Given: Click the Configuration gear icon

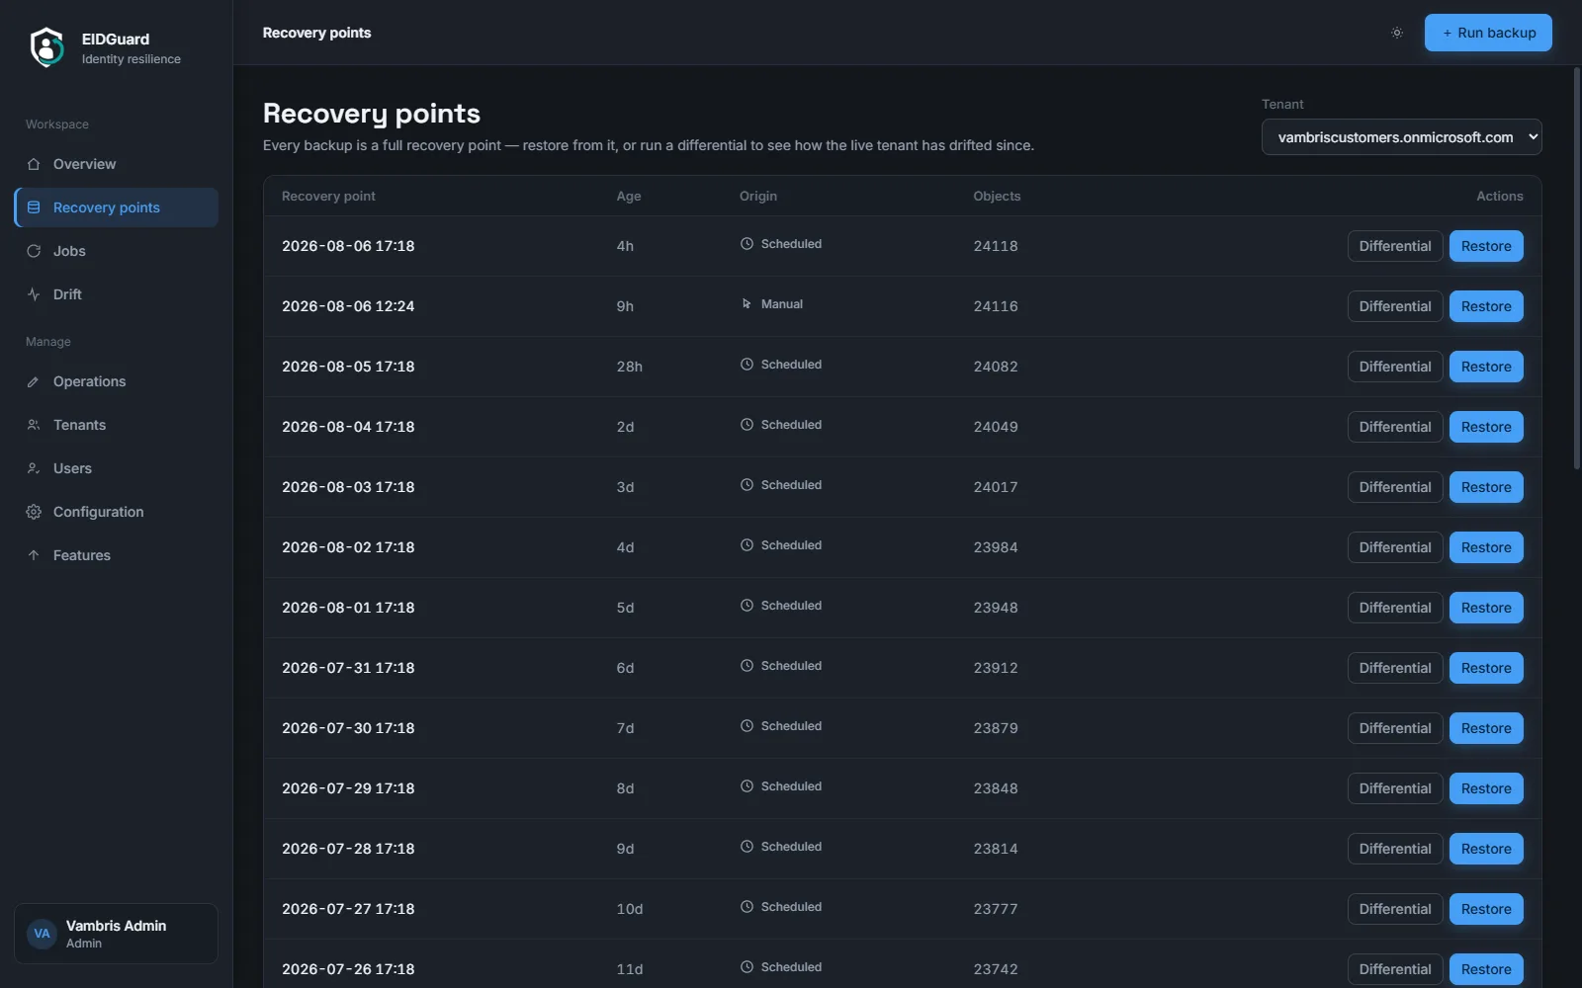Looking at the screenshot, I should point(34,512).
